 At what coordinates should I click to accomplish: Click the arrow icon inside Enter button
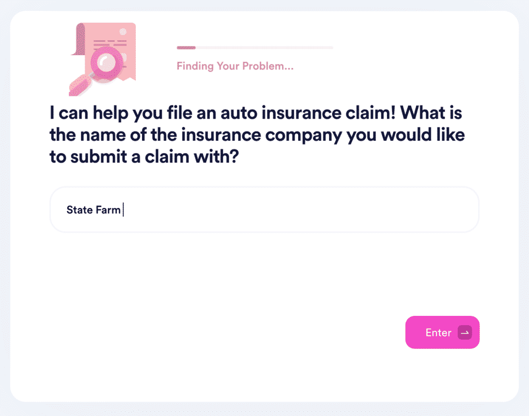(465, 332)
